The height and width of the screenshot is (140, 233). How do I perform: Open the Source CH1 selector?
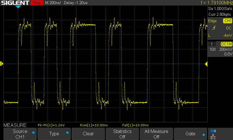[x=20, y=134]
